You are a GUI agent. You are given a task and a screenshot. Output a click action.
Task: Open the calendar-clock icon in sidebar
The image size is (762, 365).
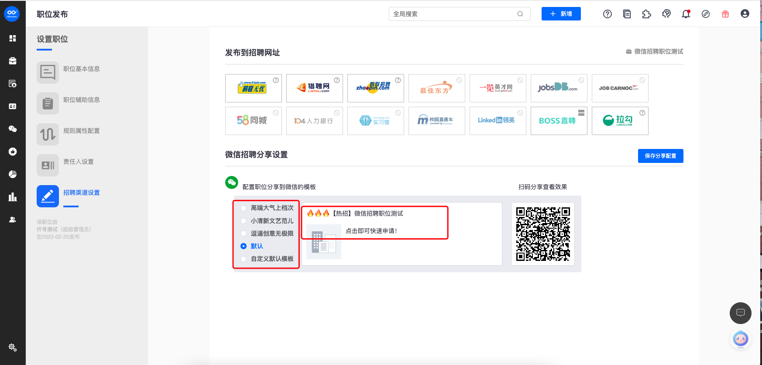click(x=13, y=84)
